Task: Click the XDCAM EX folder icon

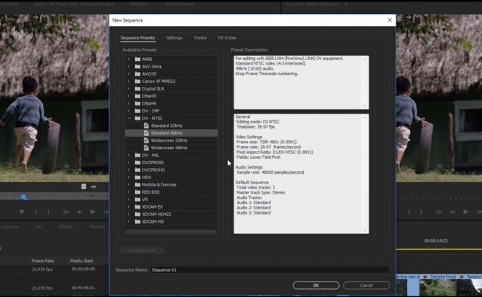Action: (x=137, y=207)
